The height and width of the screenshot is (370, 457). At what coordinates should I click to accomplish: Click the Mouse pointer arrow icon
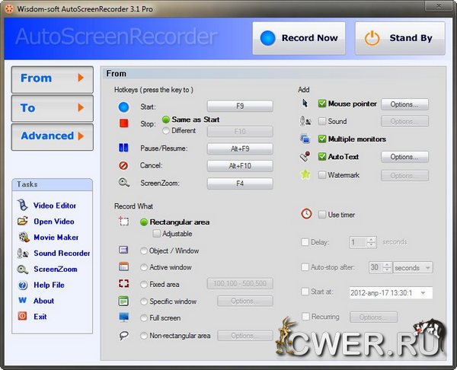pyautogui.click(x=305, y=103)
